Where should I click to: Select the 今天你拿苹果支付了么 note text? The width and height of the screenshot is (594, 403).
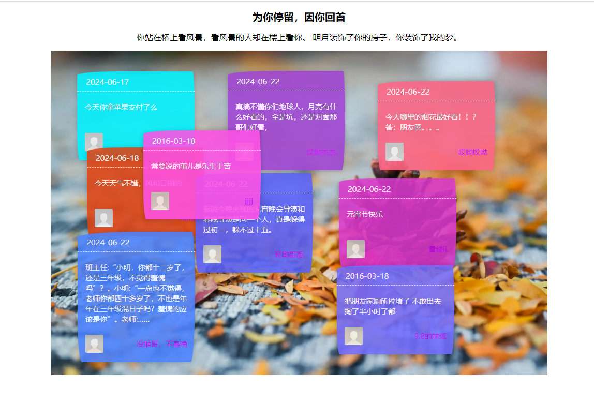[x=121, y=107]
